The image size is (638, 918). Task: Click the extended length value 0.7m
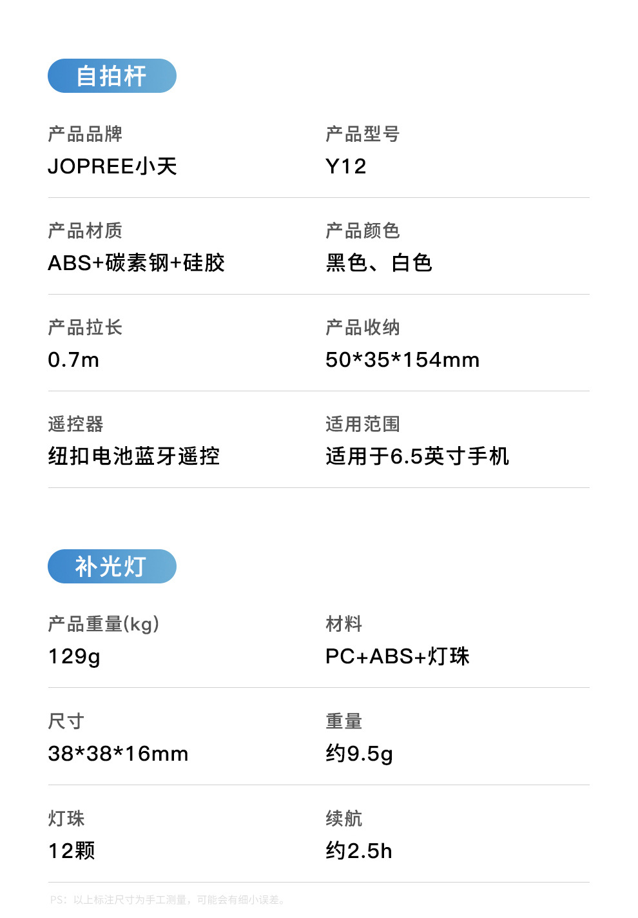click(x=73, y=360)
